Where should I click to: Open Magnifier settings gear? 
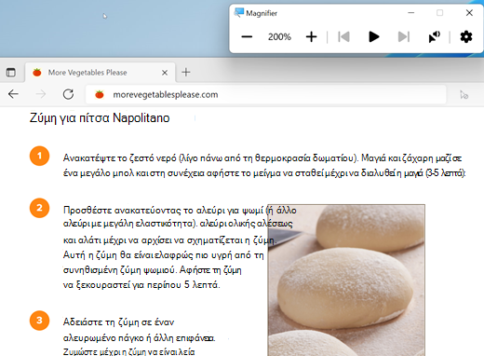(466, 37)
